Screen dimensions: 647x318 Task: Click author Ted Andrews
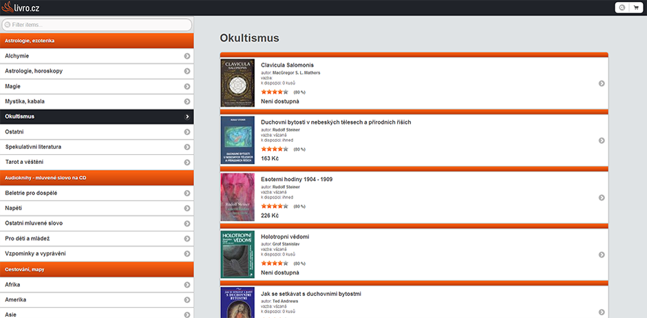click(285, 301)
